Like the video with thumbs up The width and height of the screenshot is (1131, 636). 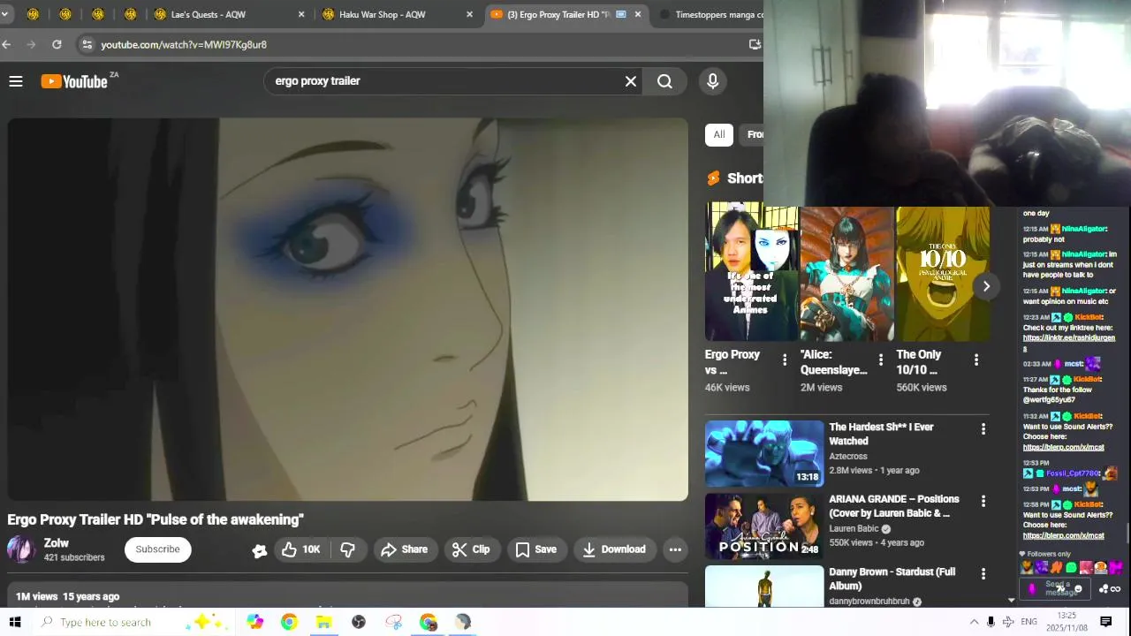click(x=300, y=549)
